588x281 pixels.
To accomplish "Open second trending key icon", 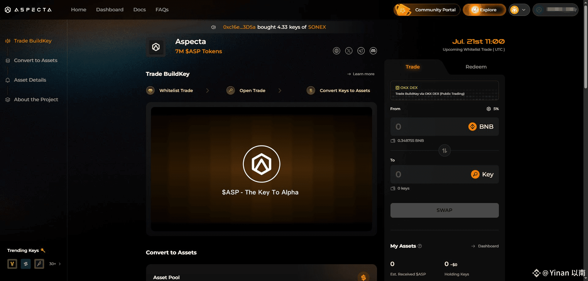I will 26,264.
